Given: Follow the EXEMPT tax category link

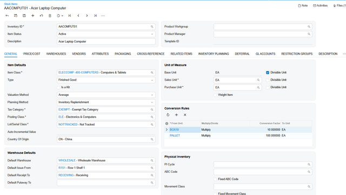Looking at the screenshot, I should tap(64, 109).
